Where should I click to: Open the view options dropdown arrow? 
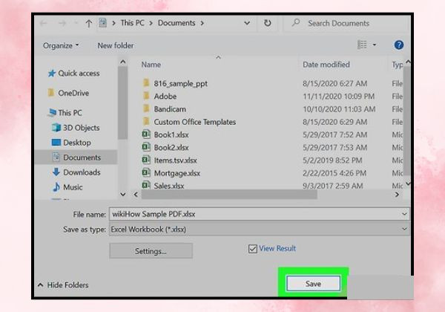point(375,45)
